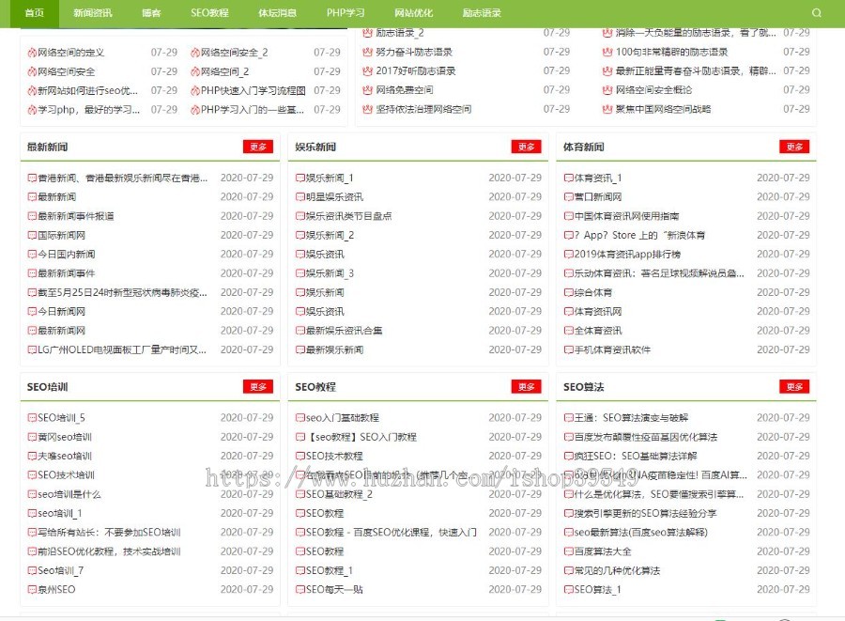Image resolution: width=845 pixels, height=621 pixels.
Task: Click comment icon beside 今日国内新闻
Action: point(32,255)
